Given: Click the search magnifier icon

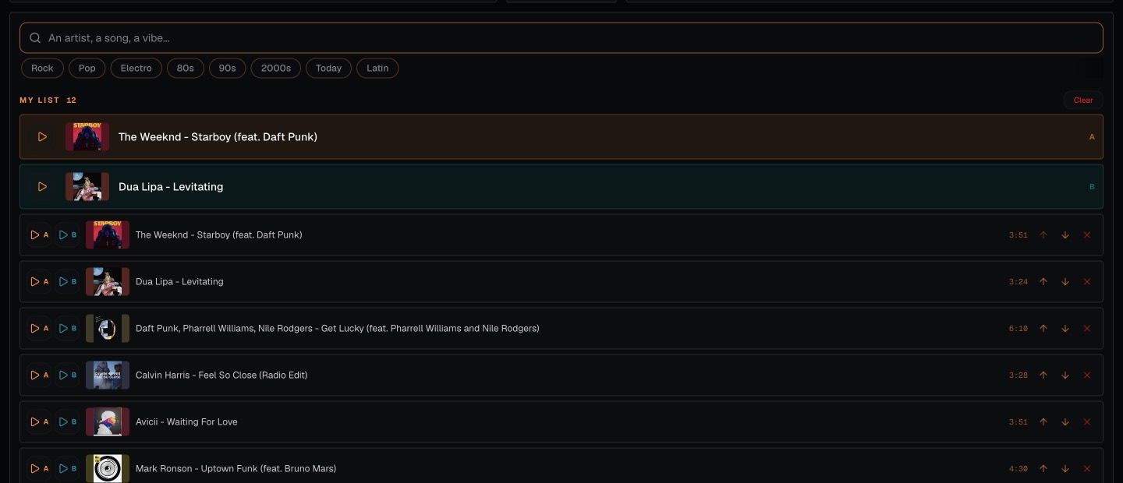Looking at the screenshot, I should [x=35, y=37].
